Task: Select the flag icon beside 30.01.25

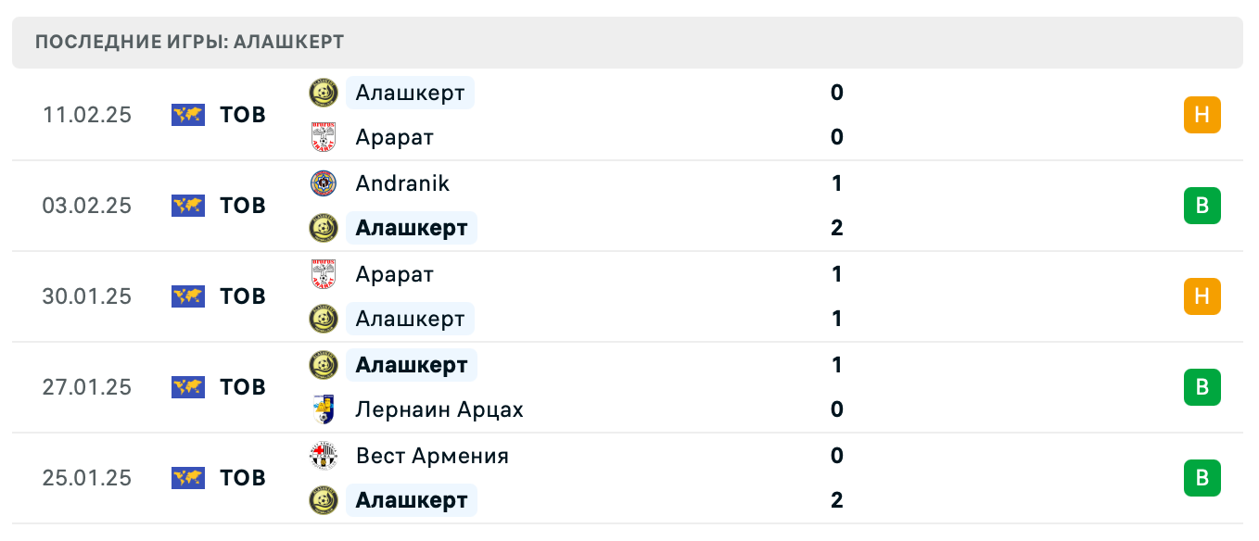Action: [x=187, y=296]
